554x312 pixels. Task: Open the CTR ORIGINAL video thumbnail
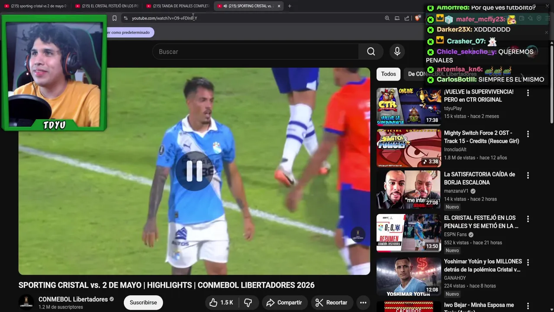click(x=409, y=107)
